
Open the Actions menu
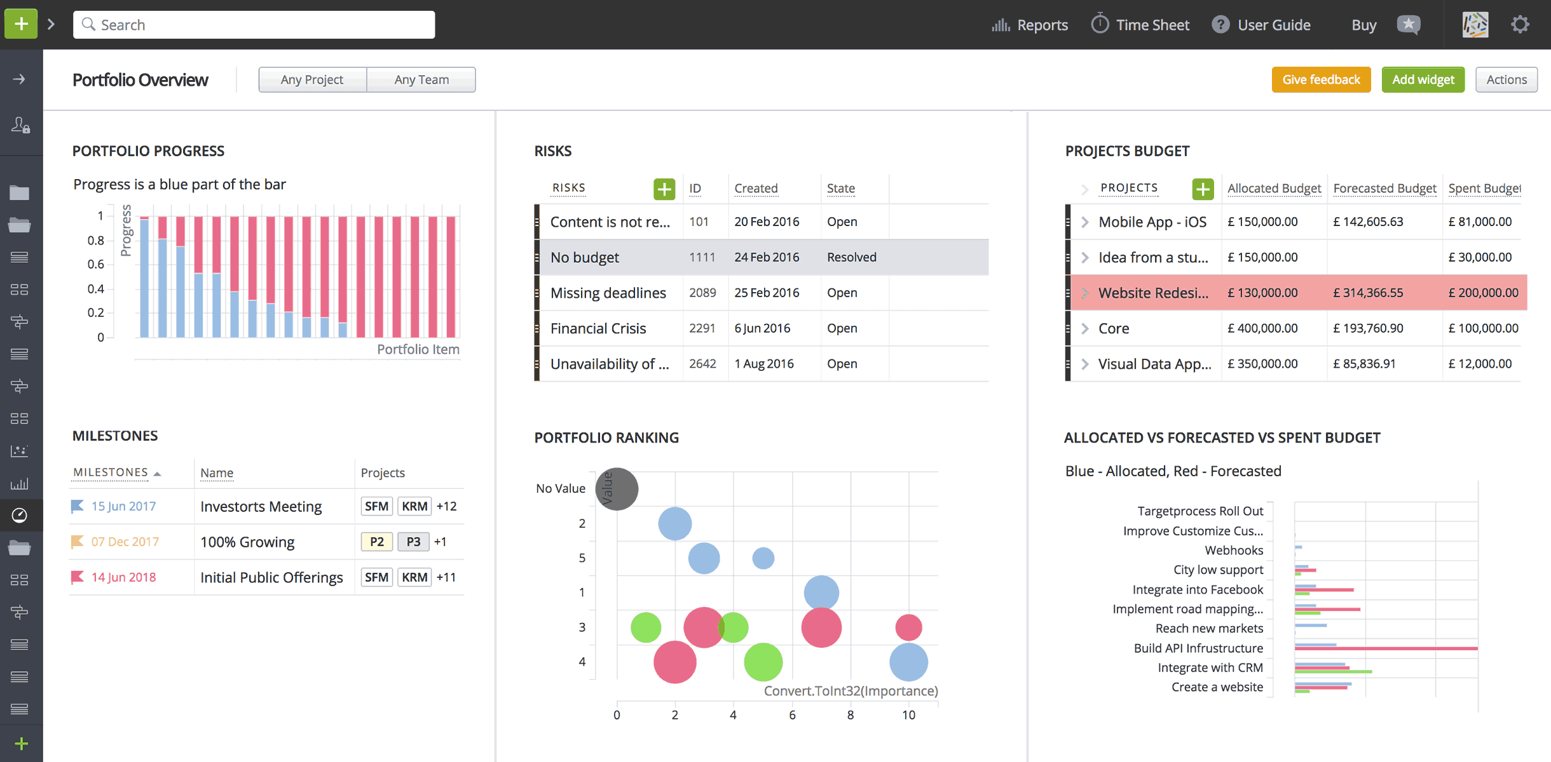point(1507,79)
